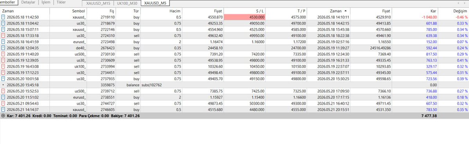Image resolution: width=469 pixels, height=144 pixels.
Task: Select the 0.41 % change cell
Action: pos(462,60)
